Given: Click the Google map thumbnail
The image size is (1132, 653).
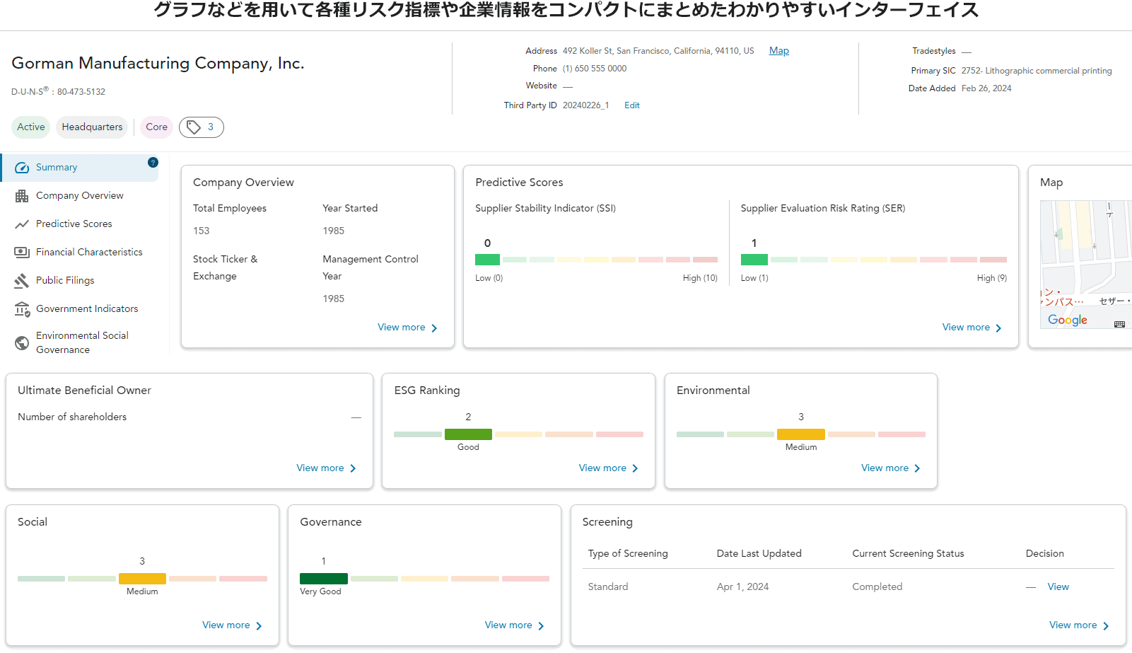Looking at the screenshot, I should click(1085, 265).
